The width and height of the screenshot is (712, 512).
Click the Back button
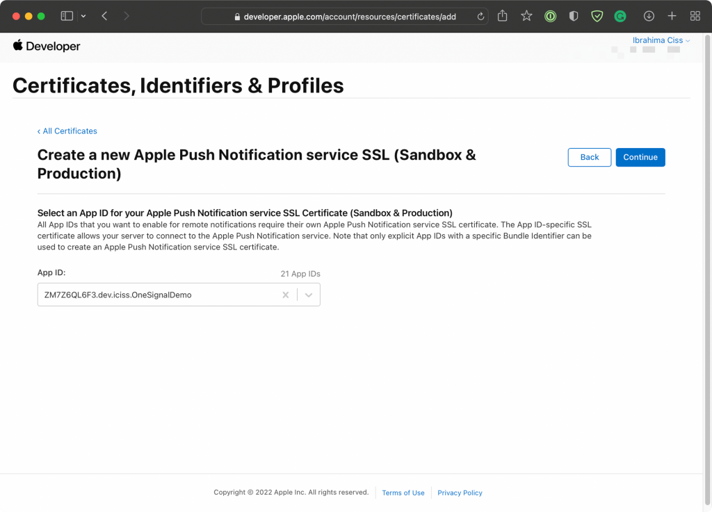point(590,158)
